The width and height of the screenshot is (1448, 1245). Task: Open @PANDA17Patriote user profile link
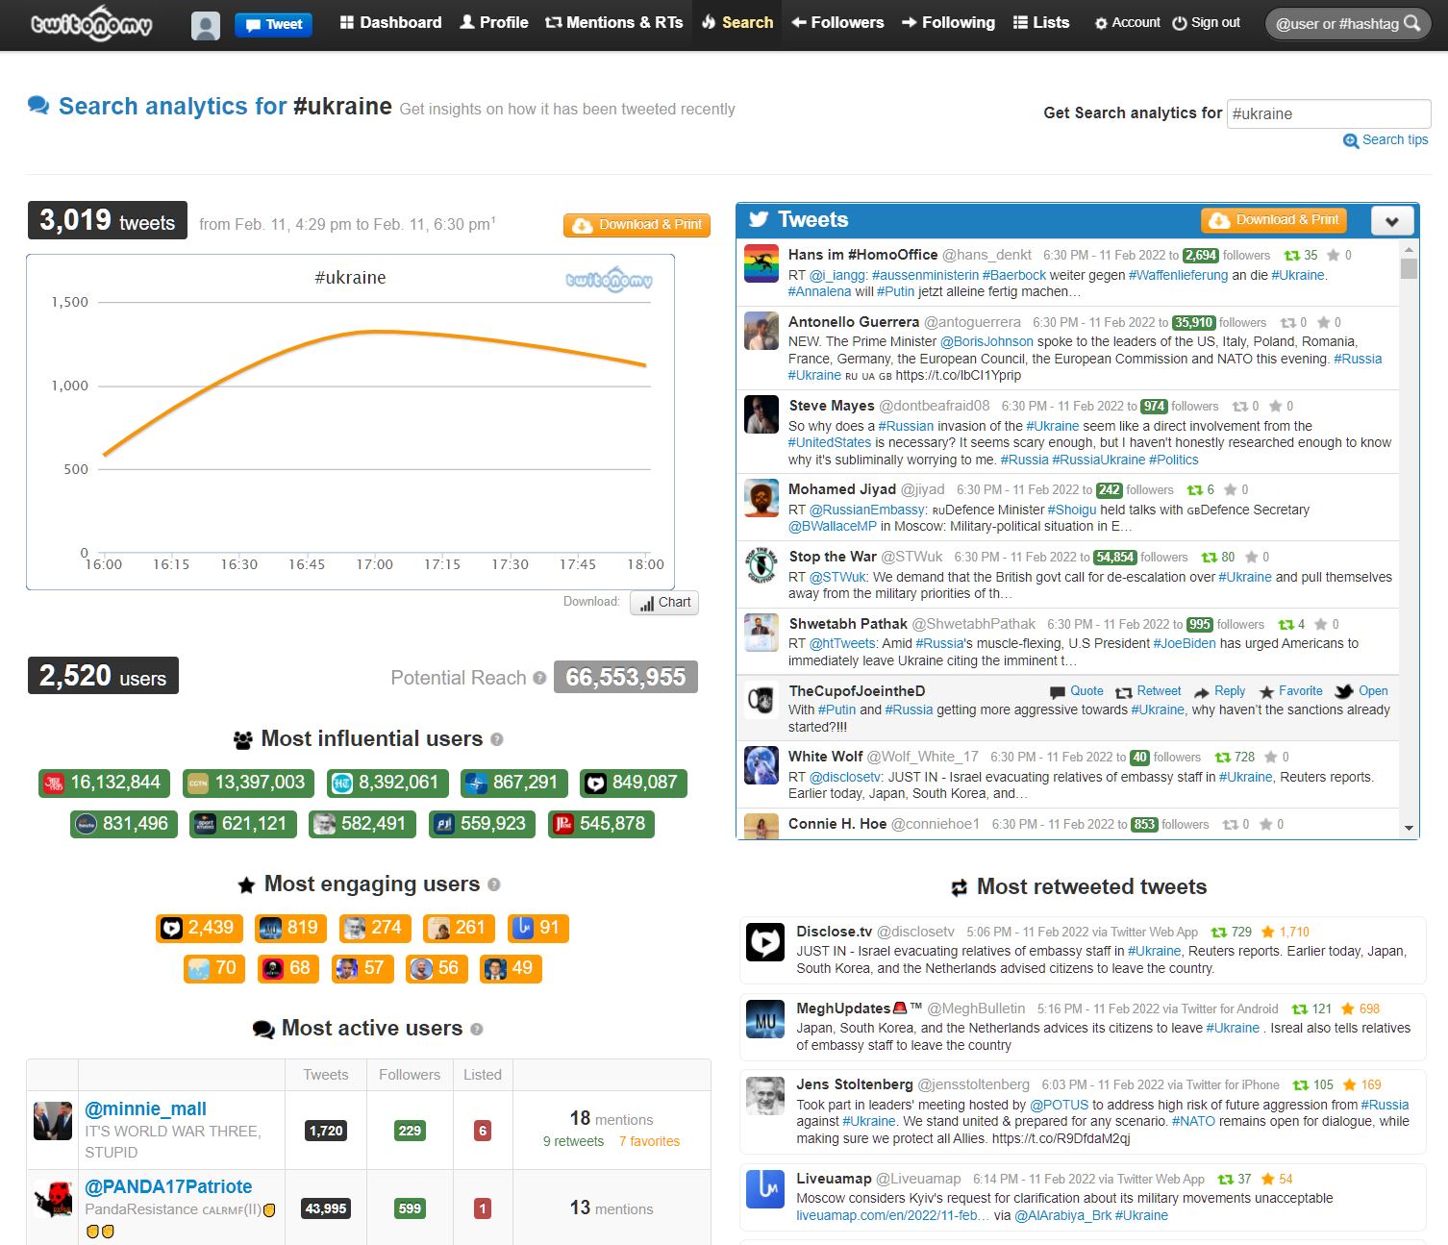coord(168,1187)
